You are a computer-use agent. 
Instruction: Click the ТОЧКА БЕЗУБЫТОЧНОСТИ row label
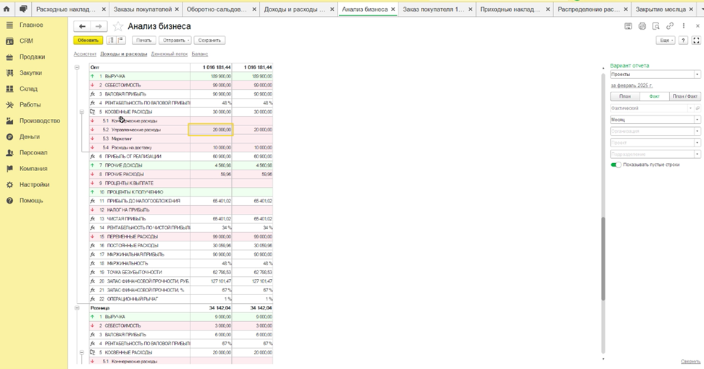click(x=134, y=273)
